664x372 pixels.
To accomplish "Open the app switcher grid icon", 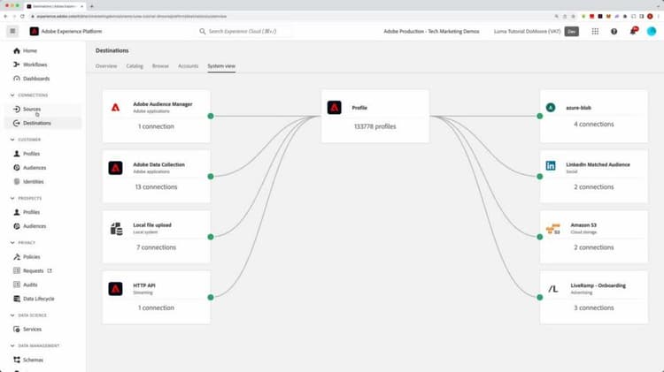I will pos(595,31).
